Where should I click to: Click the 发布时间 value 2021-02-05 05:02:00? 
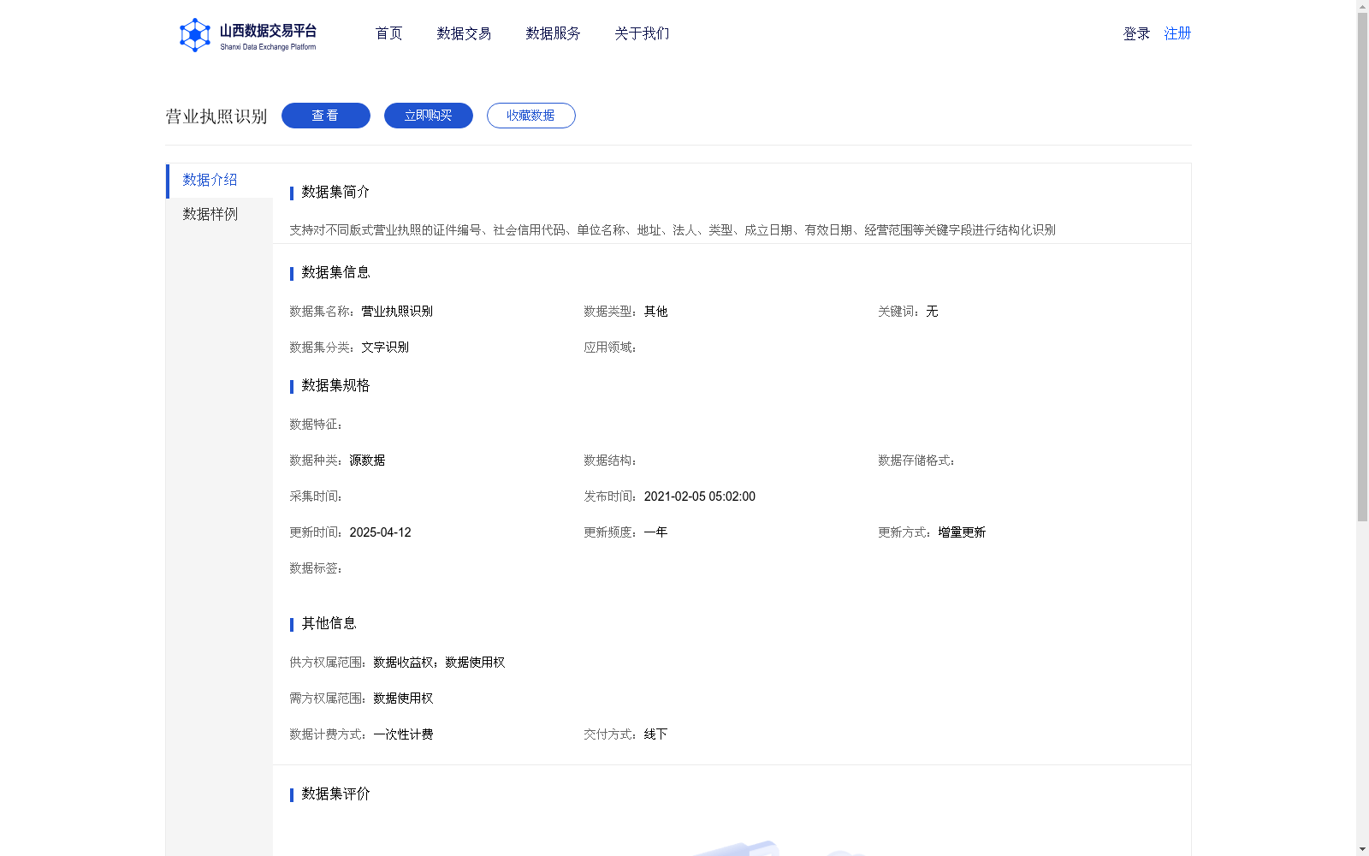(700, 496)
